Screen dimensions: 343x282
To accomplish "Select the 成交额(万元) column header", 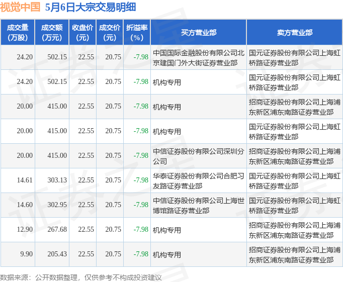I will click(52, 32).
